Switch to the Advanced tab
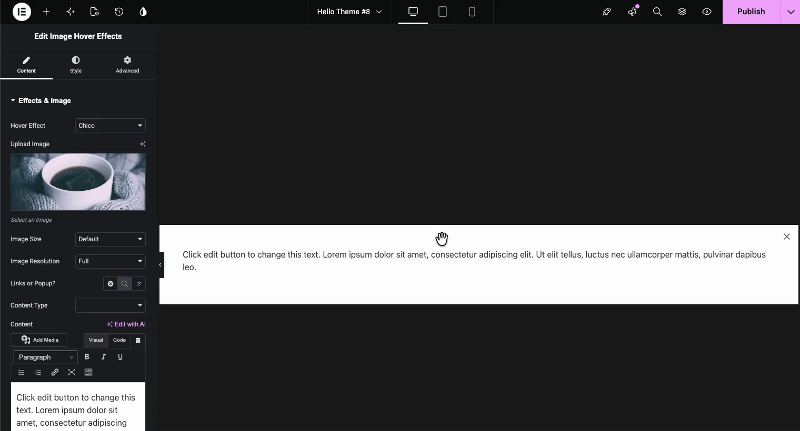Viewport: 800px width, 431px height. [127, 65]
